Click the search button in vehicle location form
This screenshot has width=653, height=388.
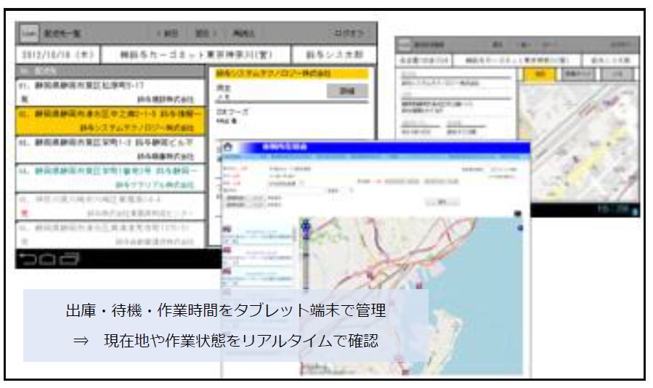click(442, 202)
